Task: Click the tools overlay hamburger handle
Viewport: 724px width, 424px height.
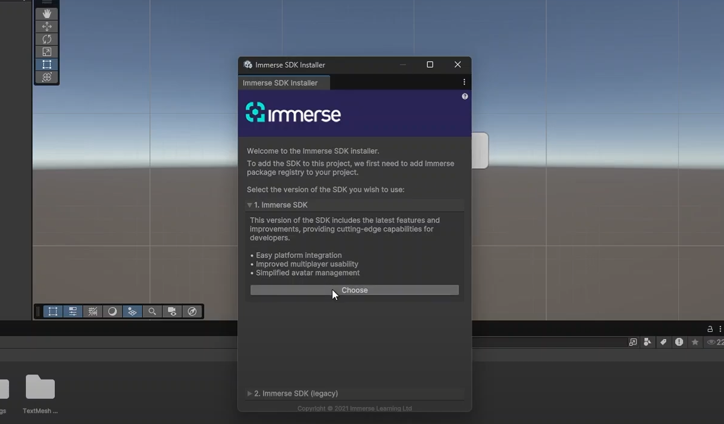Action: [46, 2]
